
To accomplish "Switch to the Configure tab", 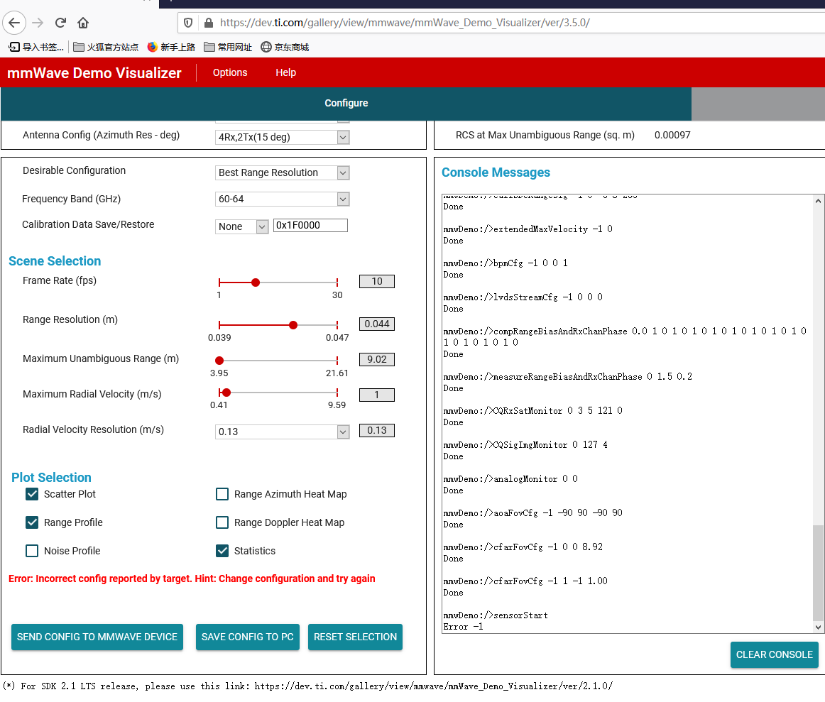I will [x=346, y=103].
